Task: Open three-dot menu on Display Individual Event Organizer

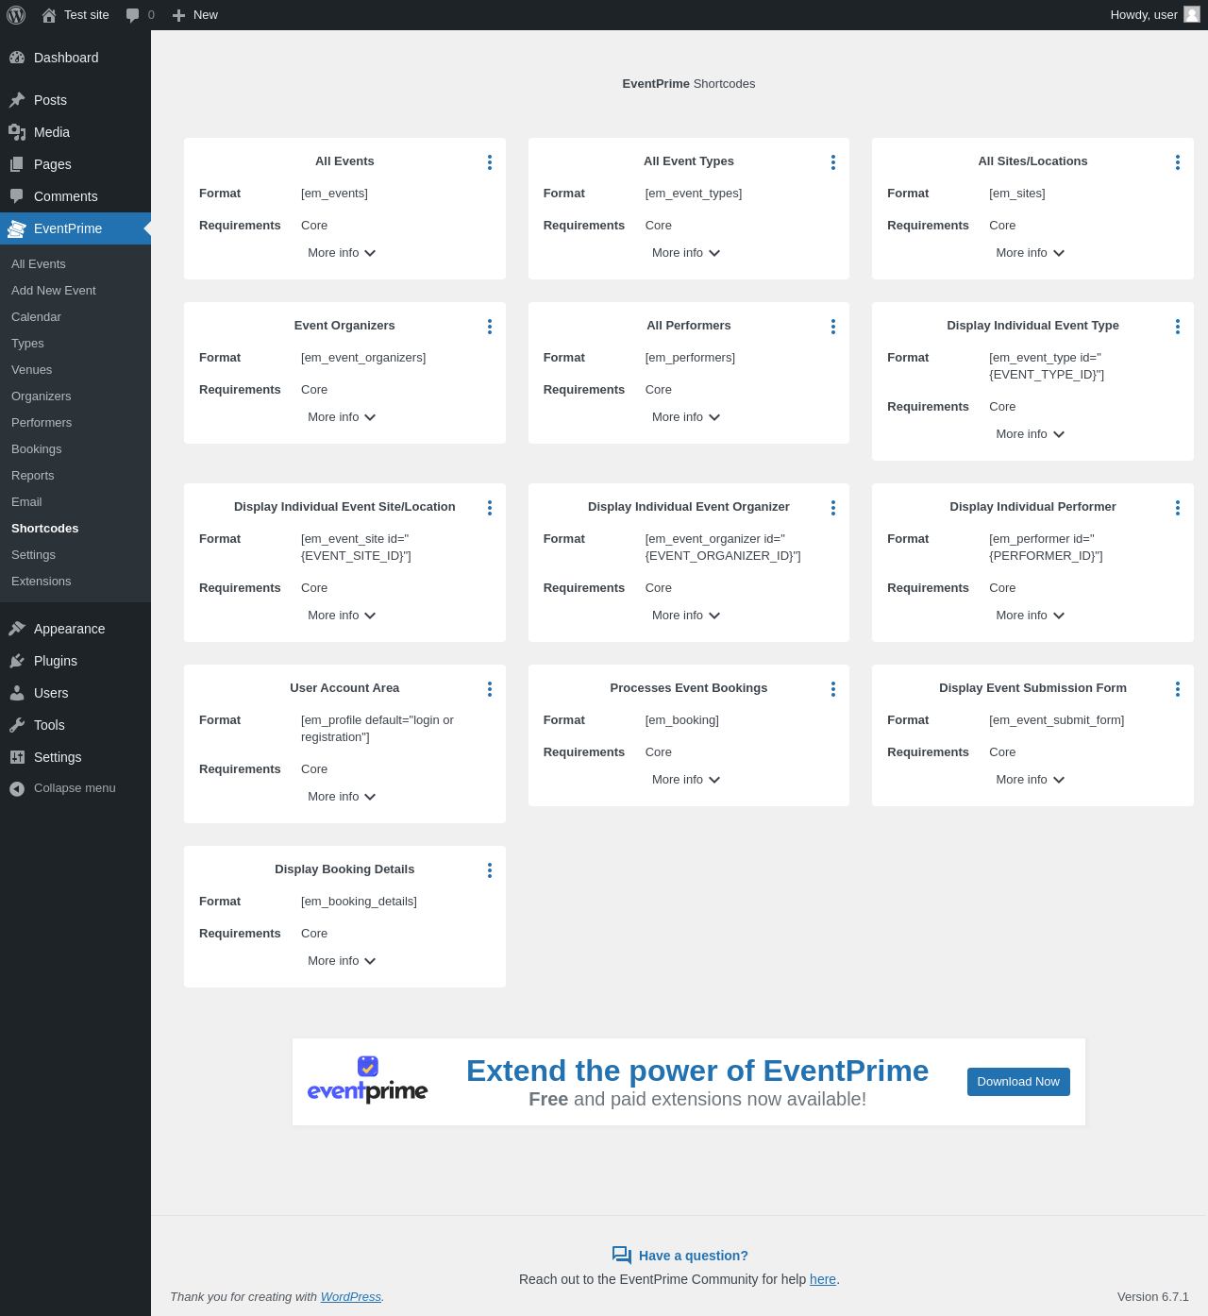Action: (833, 508)
